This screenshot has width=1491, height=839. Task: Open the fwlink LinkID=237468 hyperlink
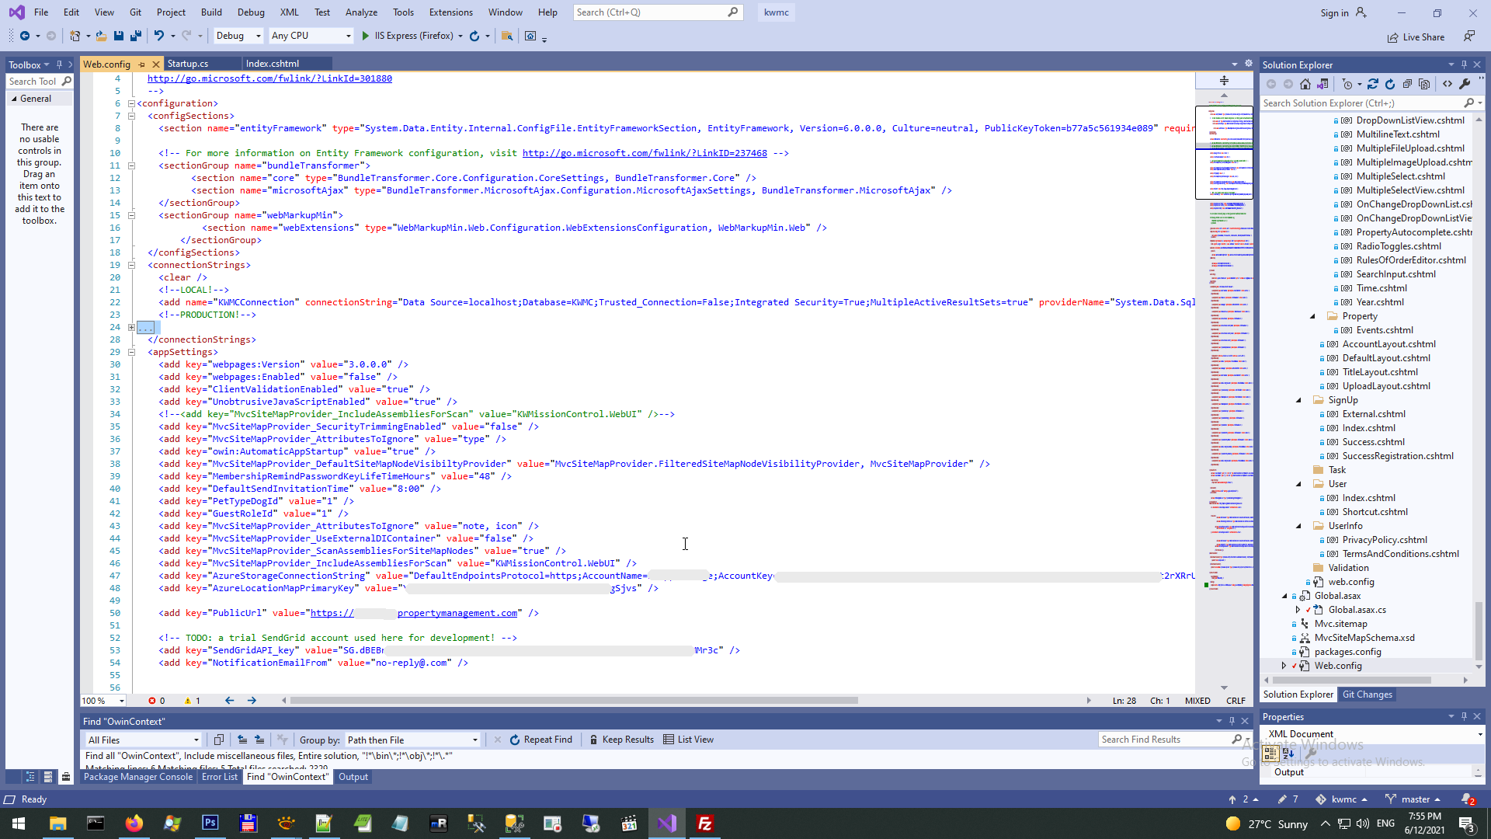click(644, 153)
